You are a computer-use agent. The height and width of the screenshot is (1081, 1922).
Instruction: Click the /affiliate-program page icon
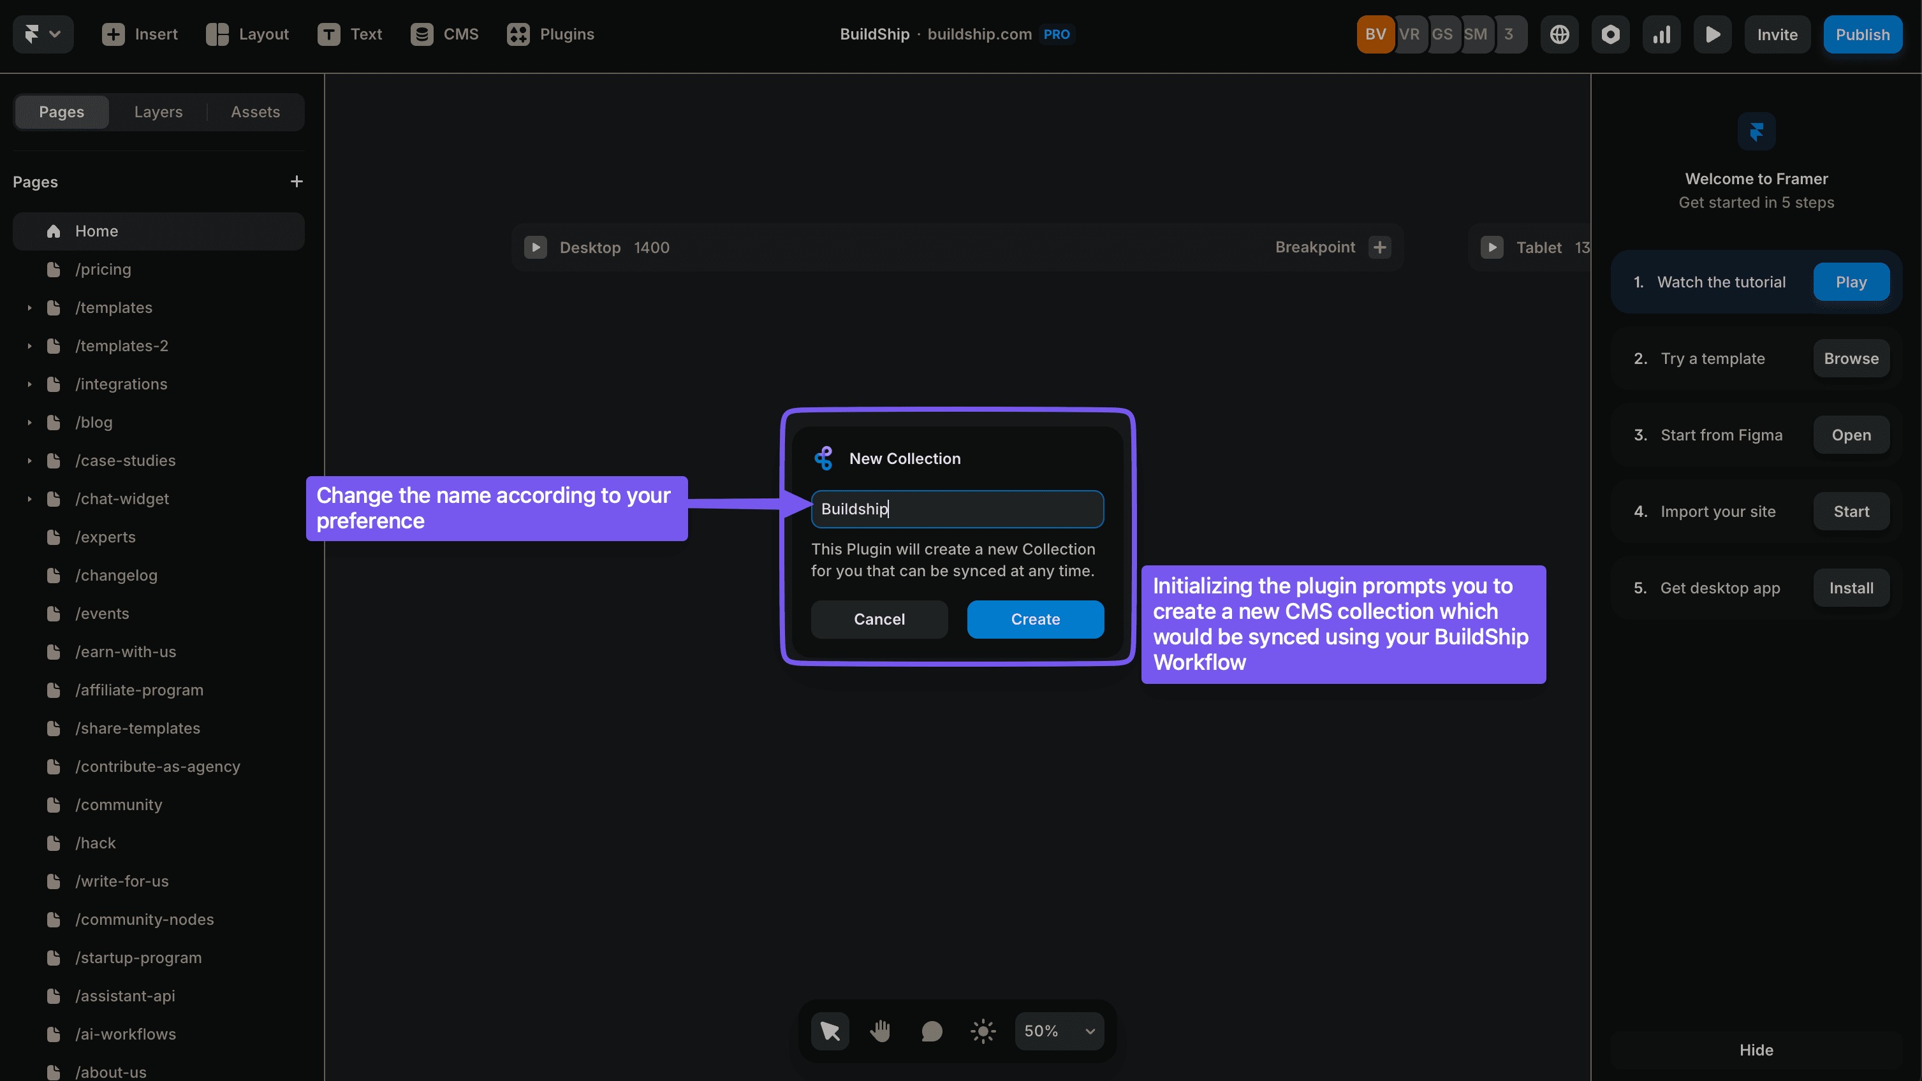pyautogui.click(x=54, y=690)
